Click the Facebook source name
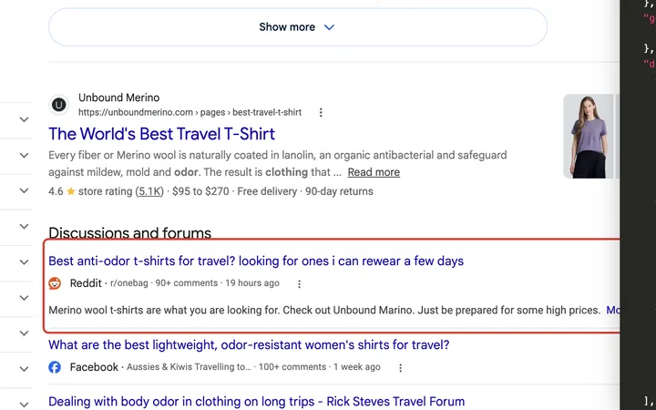Screen dimensions: 656x410 pos(94,367)
